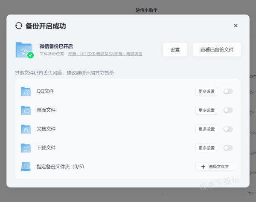
Task: Click the 下载文件 folder icon
Action: (x=26, y=148)
